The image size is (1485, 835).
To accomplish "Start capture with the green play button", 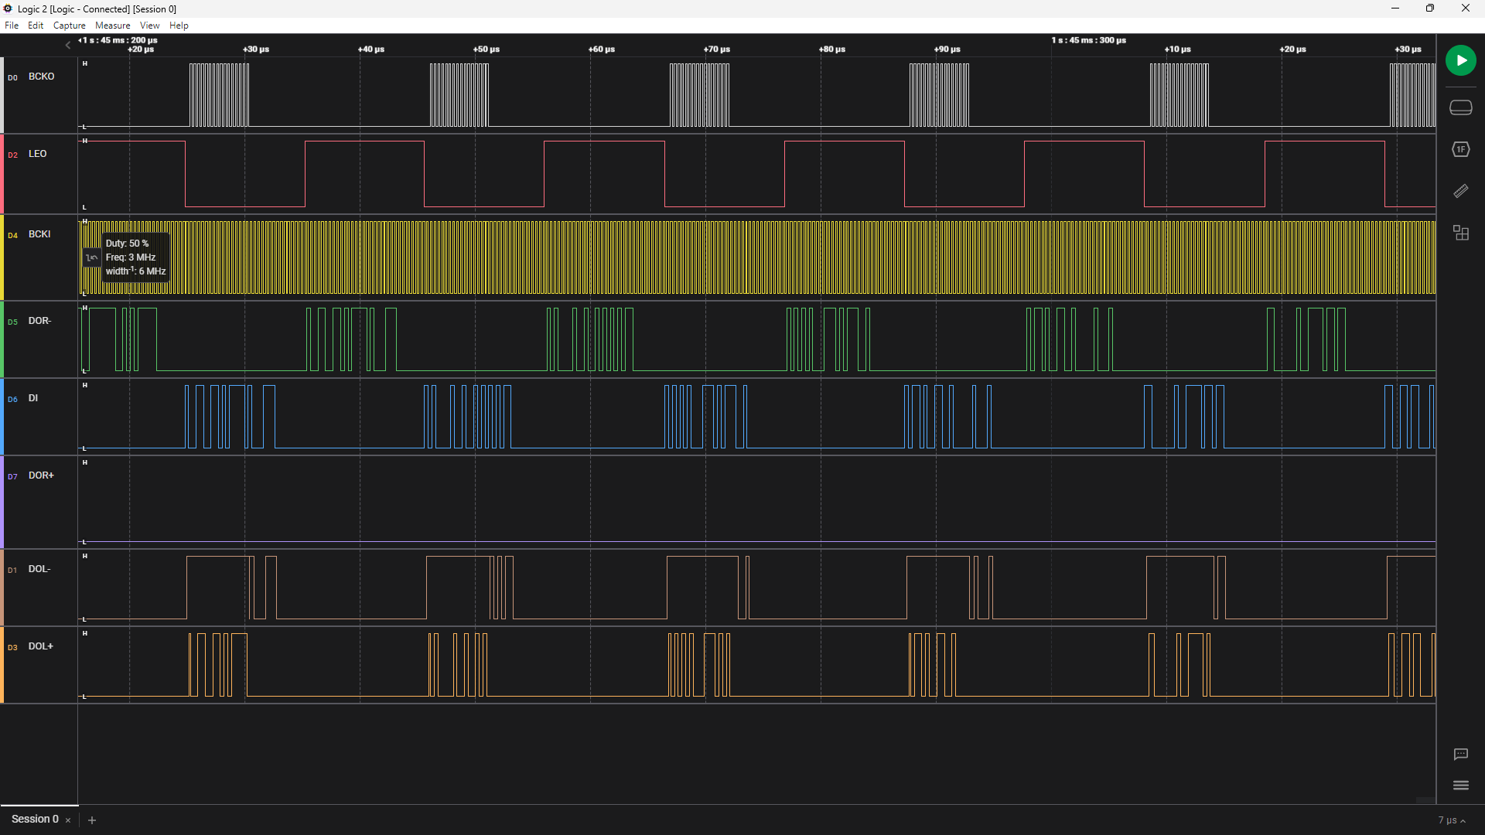I will tap(1460, 60).
